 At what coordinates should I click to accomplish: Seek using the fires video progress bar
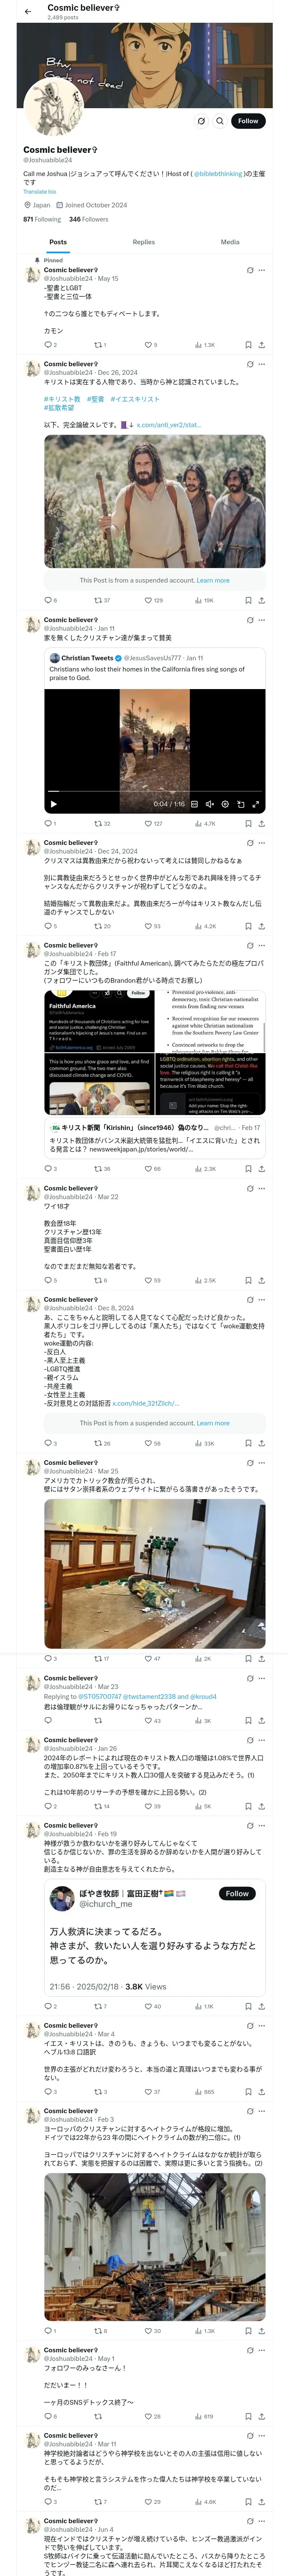tap(149, 792)
